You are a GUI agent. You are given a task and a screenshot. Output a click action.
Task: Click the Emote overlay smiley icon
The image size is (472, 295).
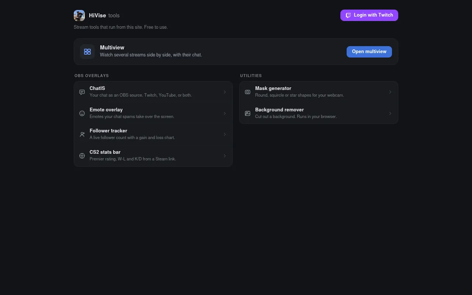(82, 113)
